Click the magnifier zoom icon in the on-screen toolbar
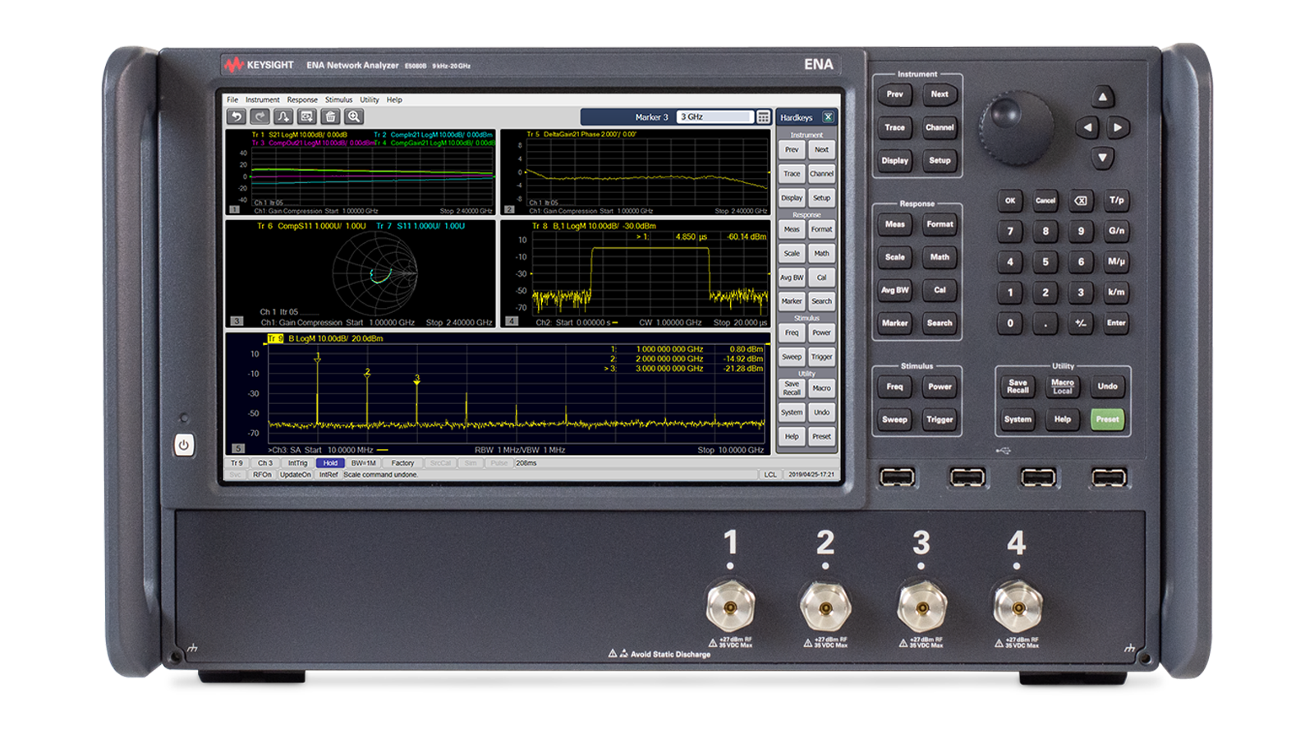 [354, 117]
